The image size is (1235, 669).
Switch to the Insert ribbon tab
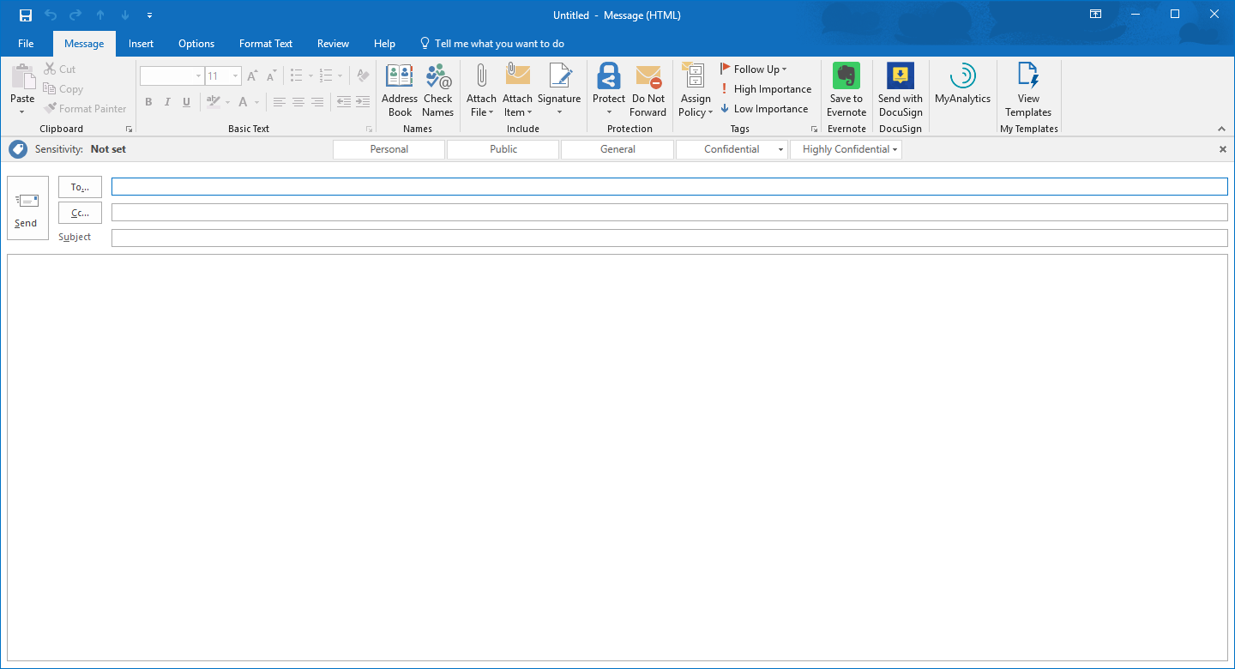tap(141, 43)
